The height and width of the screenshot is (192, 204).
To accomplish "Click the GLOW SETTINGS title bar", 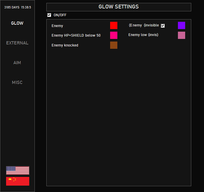I will (119, 7).
